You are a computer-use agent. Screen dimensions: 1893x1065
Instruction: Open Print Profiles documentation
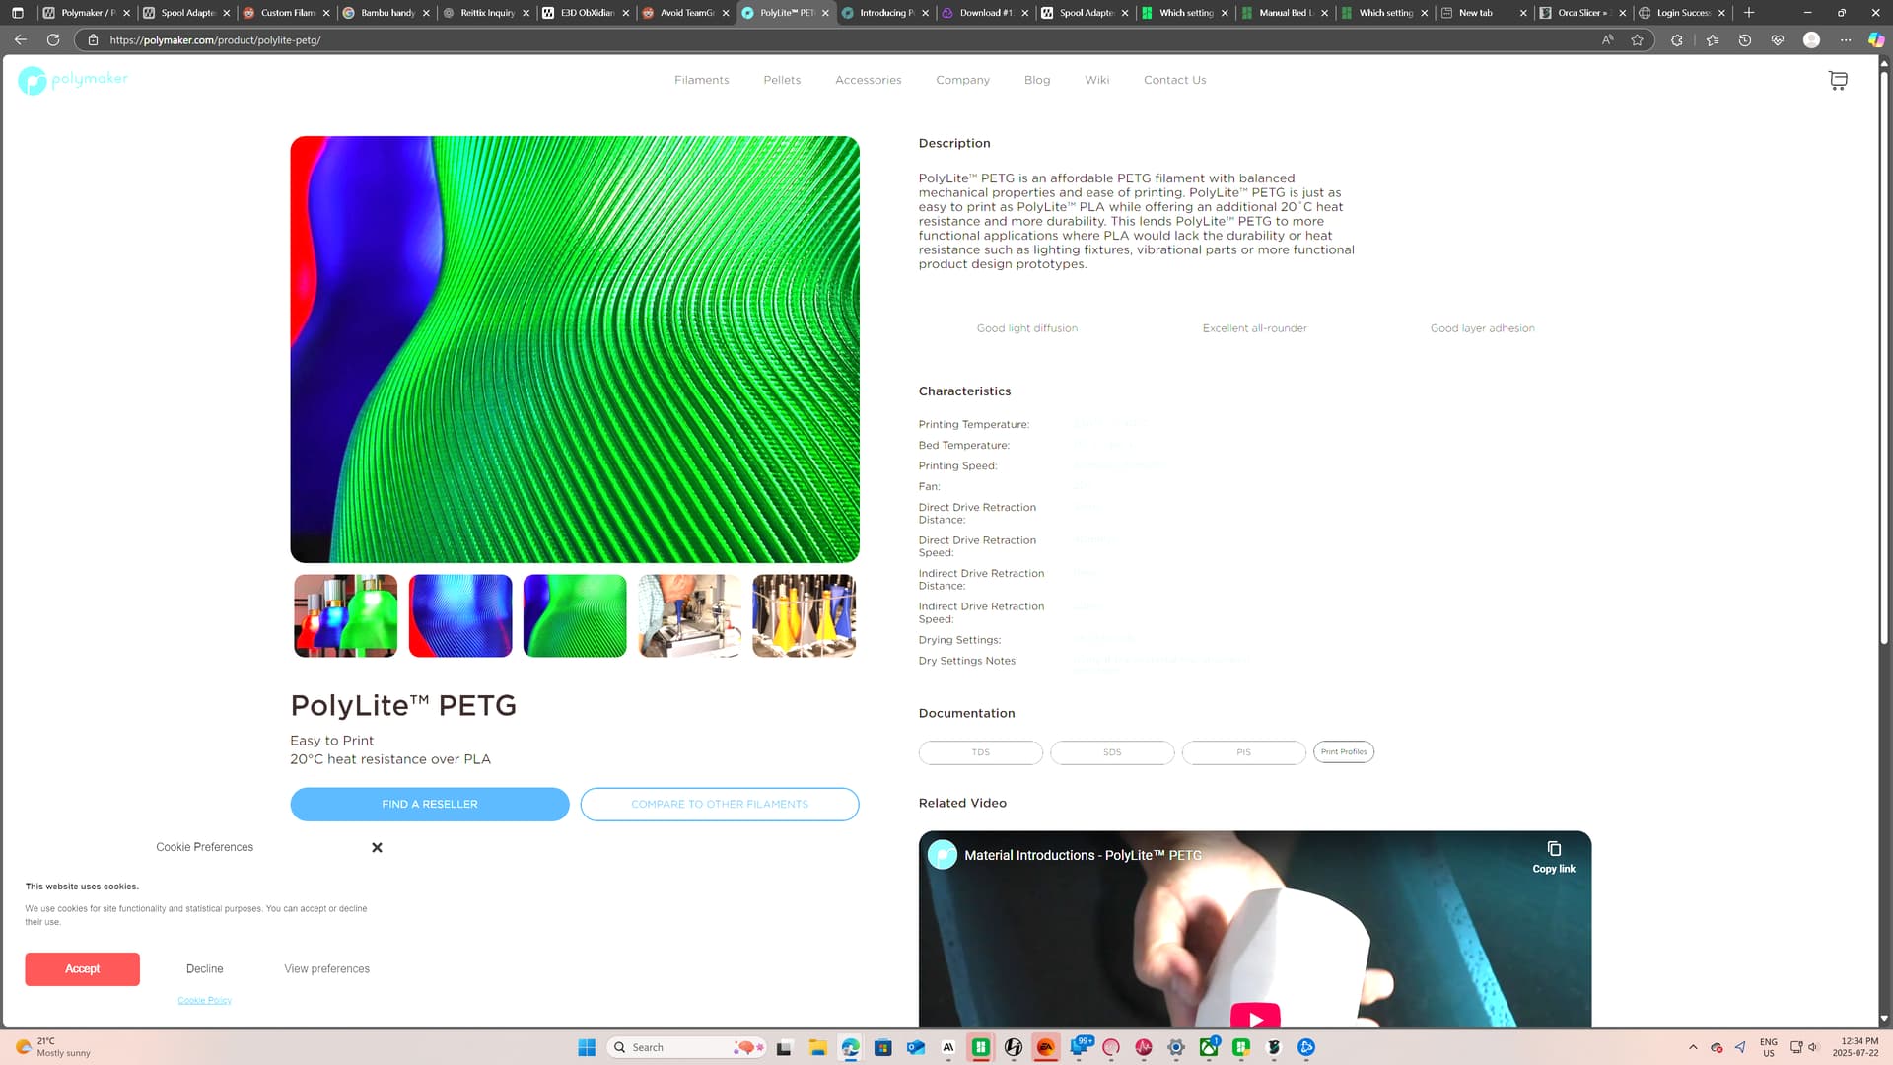pos(1344,751)
